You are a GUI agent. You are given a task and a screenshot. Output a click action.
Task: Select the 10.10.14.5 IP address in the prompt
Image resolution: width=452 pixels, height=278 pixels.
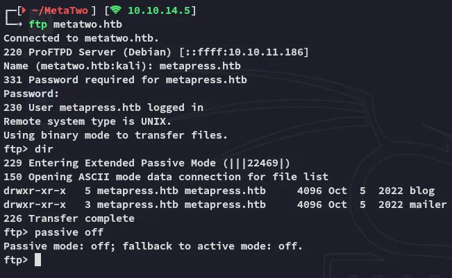[161, 10]
